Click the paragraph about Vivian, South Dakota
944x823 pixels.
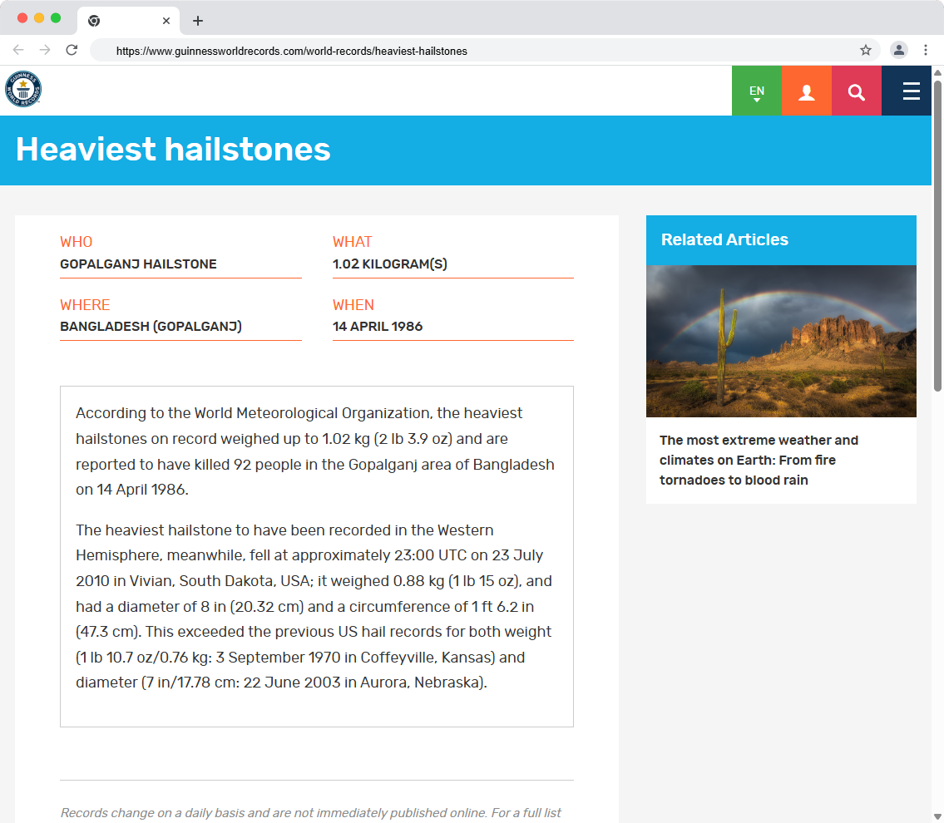pyautogui.click(x=314, y=606)
